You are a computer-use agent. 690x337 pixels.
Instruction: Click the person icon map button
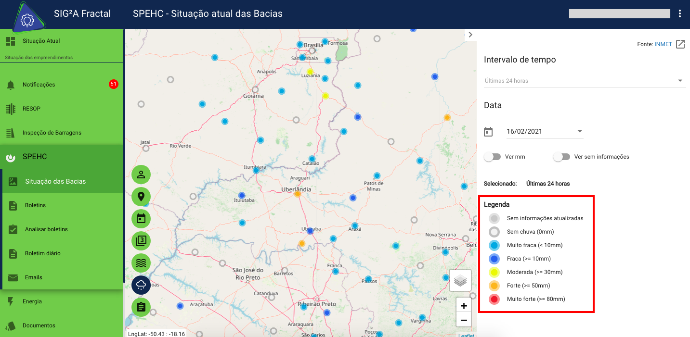[x=141, y=175]
